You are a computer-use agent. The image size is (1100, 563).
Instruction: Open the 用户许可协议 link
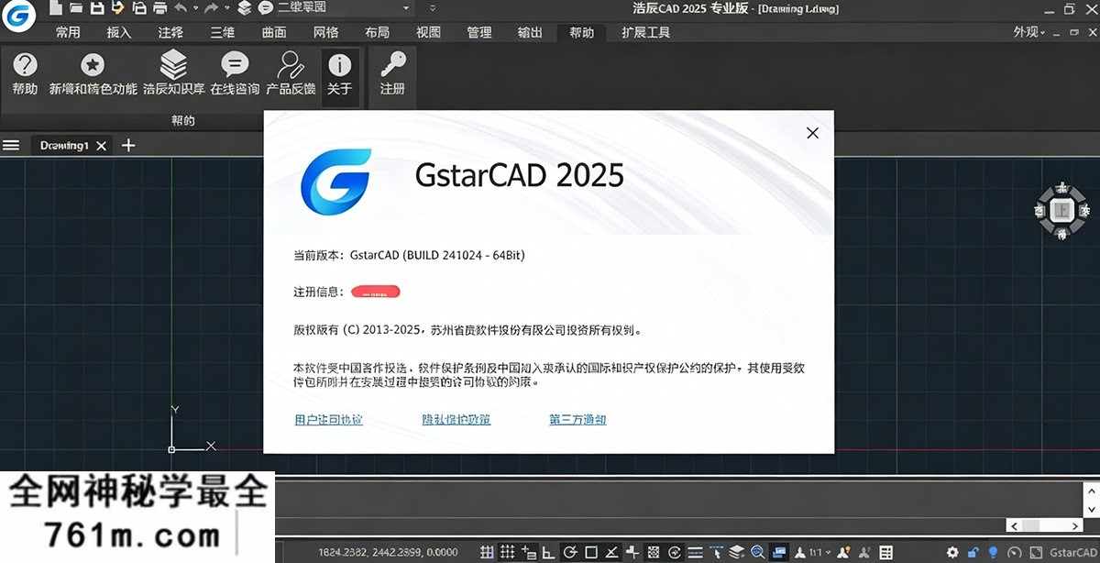328,419
